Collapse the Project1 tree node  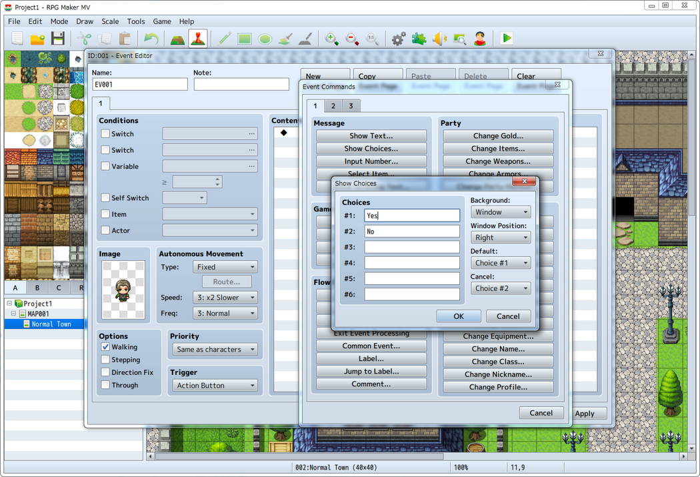(9, 304)
